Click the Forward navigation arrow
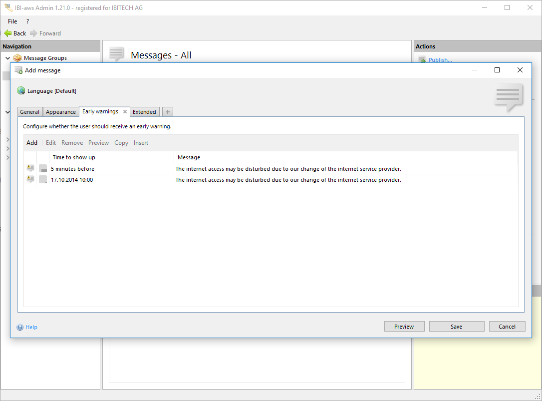542x401 pixels. pos(33,33)
